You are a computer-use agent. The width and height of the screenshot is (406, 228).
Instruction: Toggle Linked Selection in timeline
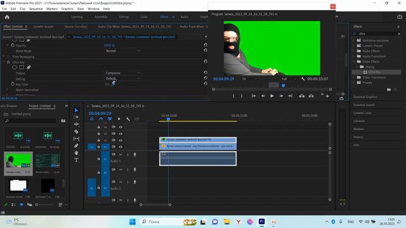click(110, 119)
